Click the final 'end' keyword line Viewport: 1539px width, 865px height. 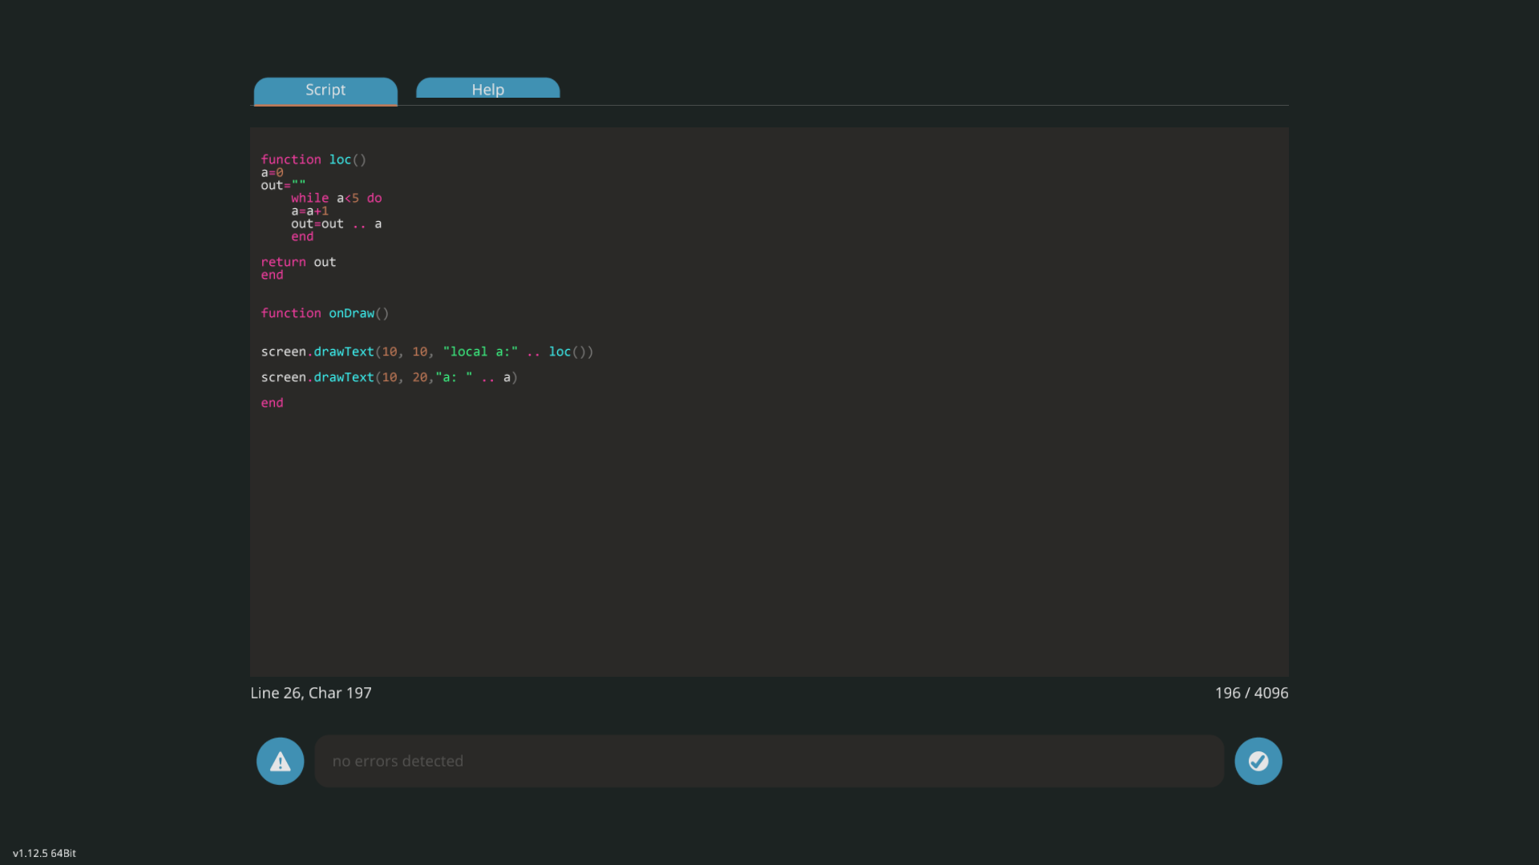[x=272, y=403]
